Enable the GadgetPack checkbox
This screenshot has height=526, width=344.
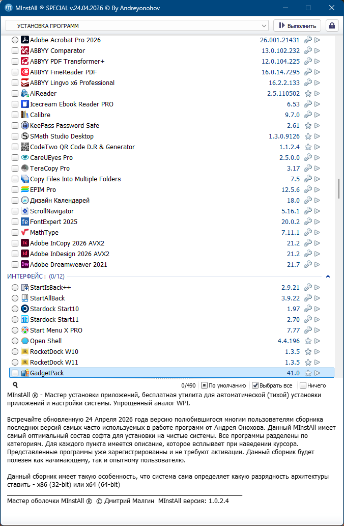15,373
